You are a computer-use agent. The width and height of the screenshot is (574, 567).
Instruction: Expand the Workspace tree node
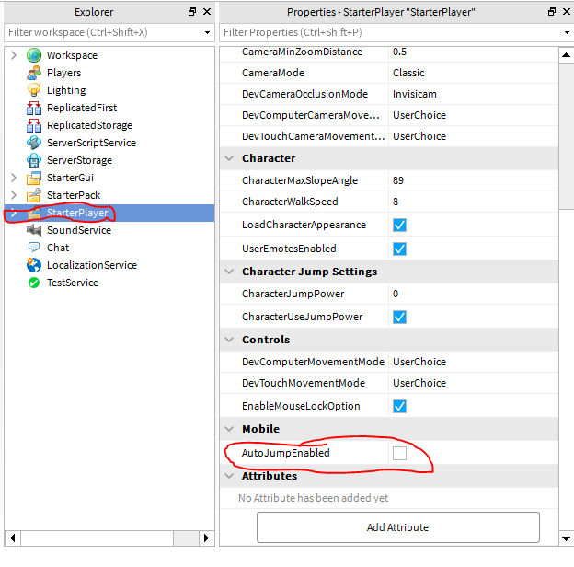[x=13, y=55]
